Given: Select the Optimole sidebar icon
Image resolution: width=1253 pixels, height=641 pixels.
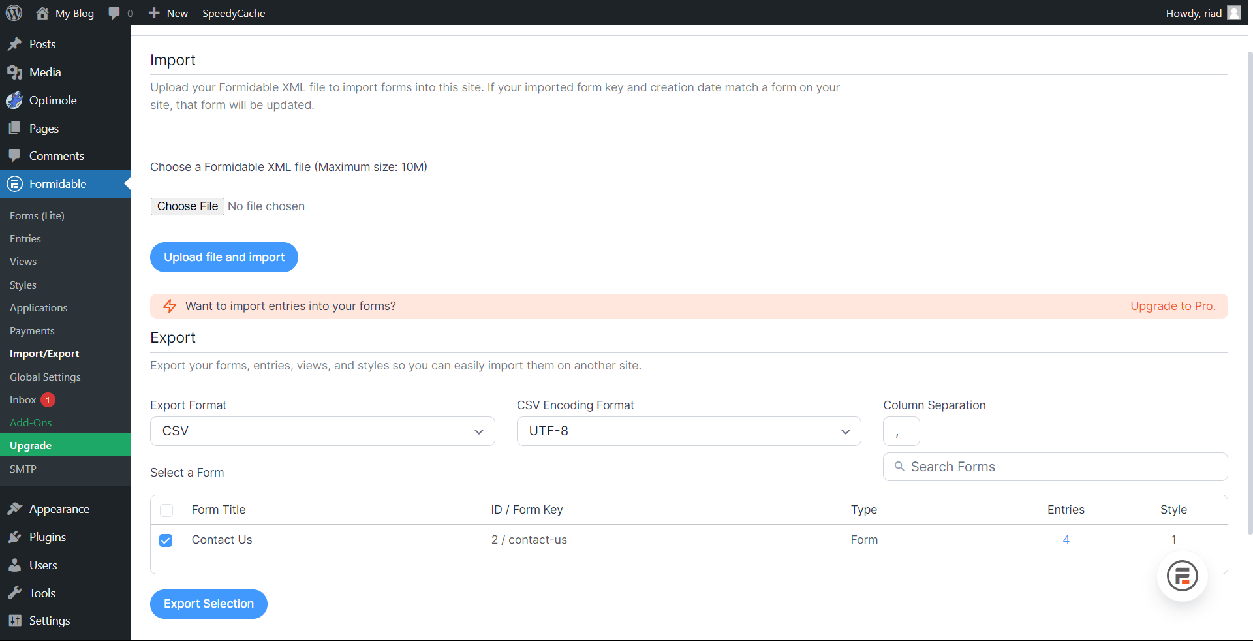Looking at the screenshot, I should point(14,100).
